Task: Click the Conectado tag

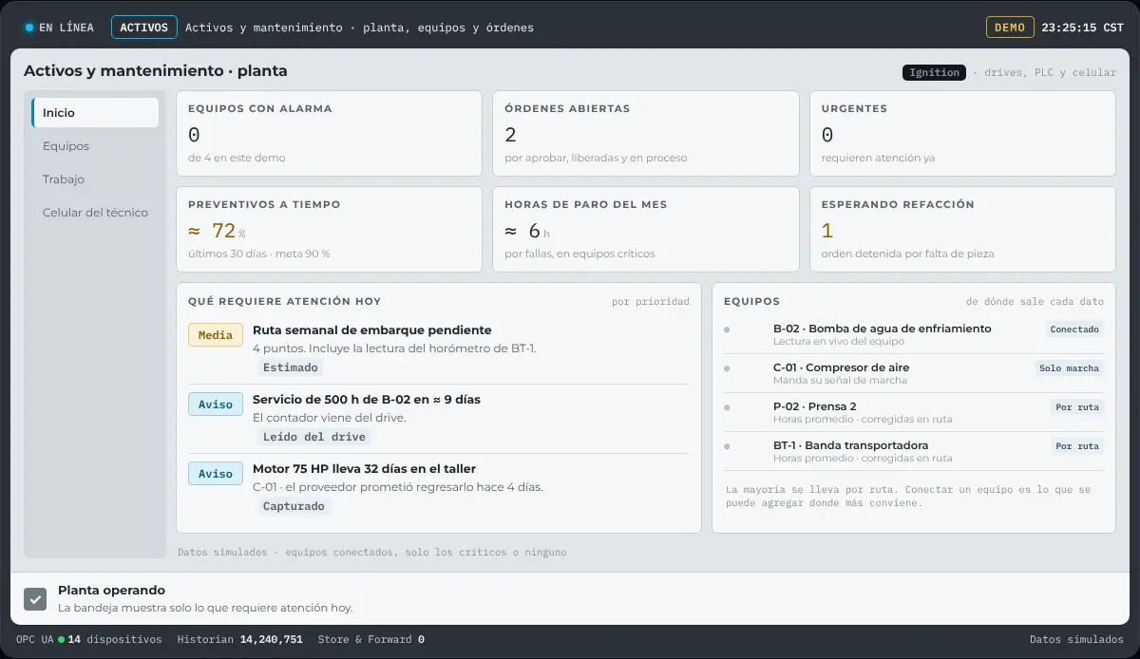Action: tap(1074, 329)
